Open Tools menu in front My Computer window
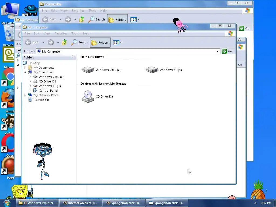Image resolution: width=276 pixels, height=207 pixels. pyautogui.click(x=75, y=33)
